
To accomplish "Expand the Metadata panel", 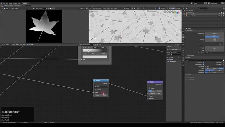I will pyautogui.click(x=188, y=75).
